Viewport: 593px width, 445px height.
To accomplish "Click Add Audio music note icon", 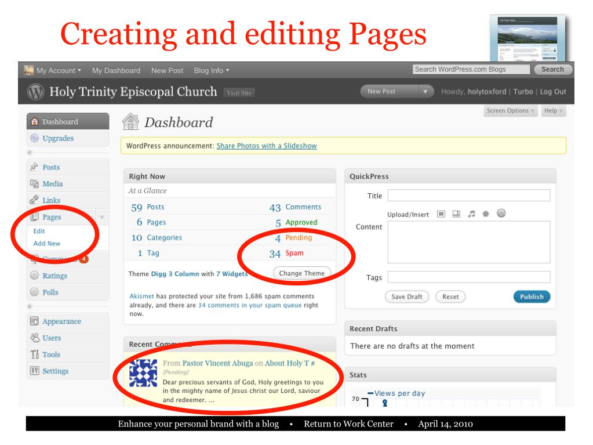I will [471, 214].
